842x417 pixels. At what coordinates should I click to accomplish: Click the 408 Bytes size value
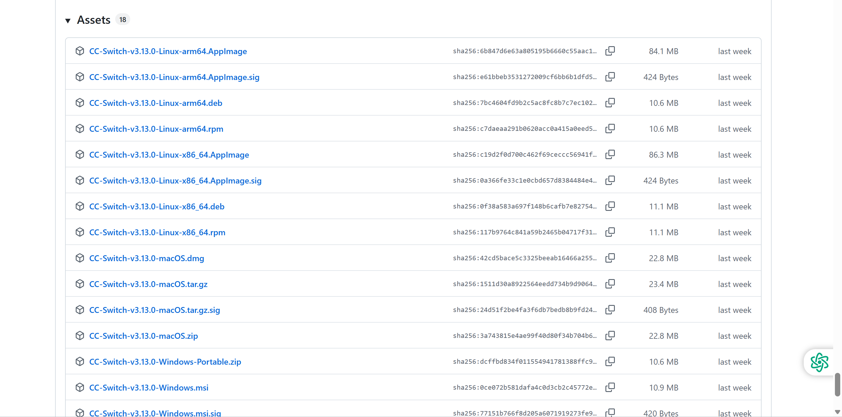(x=661, y=310)
